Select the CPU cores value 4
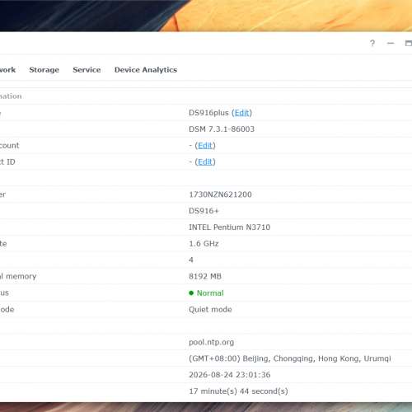The image size is (412, 412). [191, 260]
